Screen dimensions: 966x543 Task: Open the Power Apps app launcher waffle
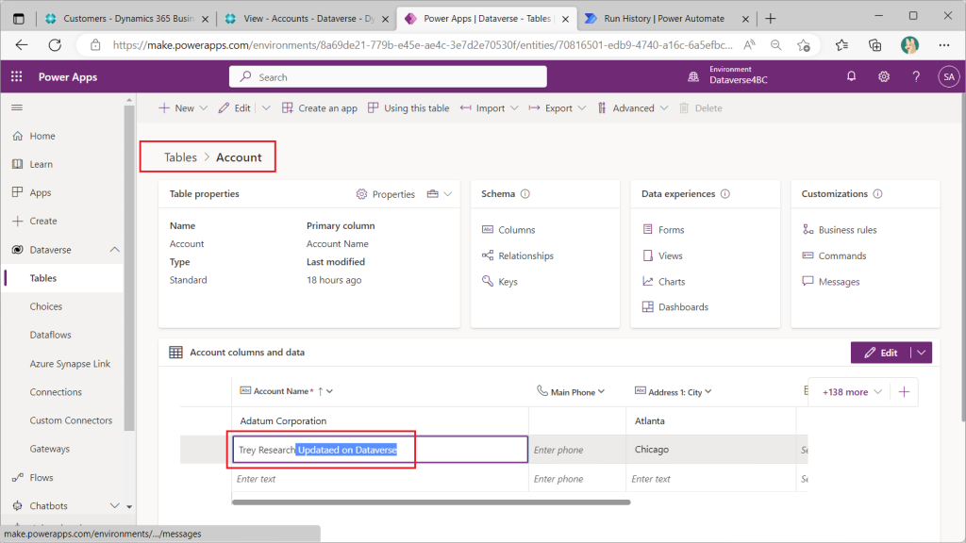point(17,76)
